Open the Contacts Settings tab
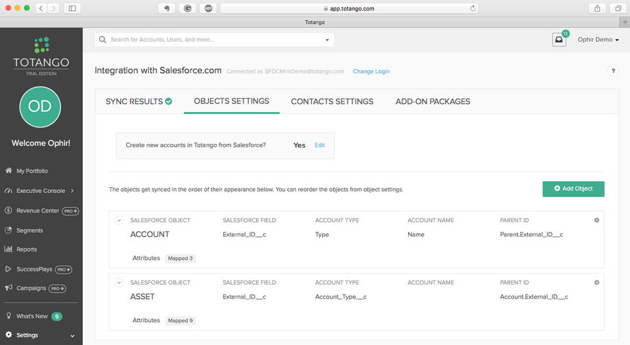630x345 pixels. [332, 101]
